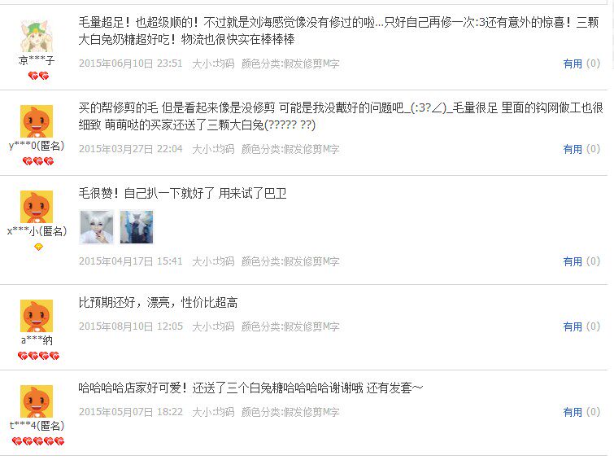Click username 凉***子

[37, 60]
